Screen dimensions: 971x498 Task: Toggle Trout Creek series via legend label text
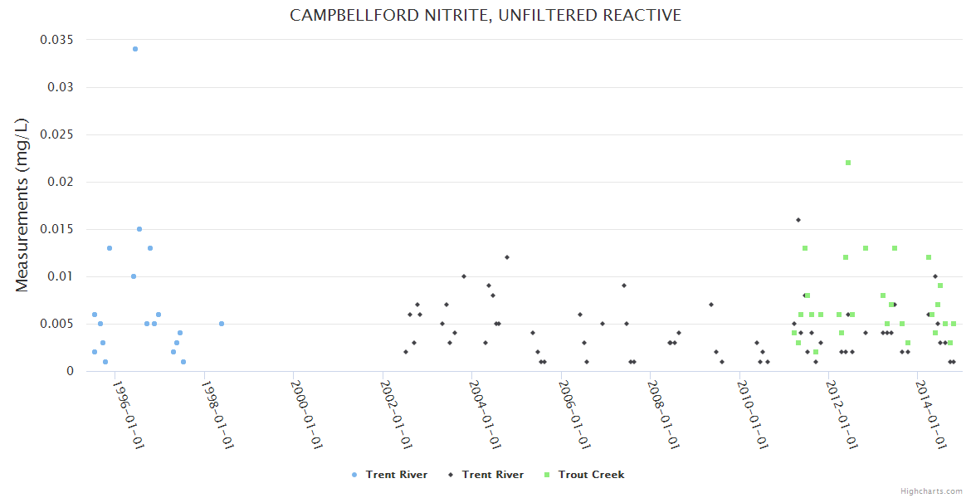coord(591,475)
